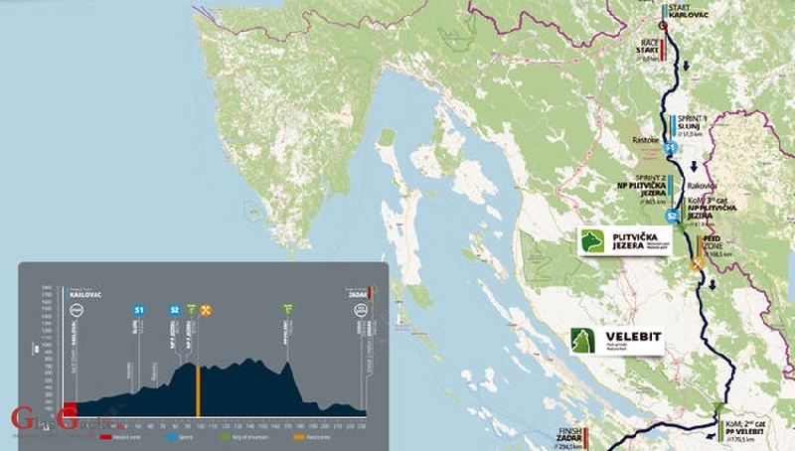This screenshot has height=451, width=795.
Task: Click direction arrow above Rakovica label
Action: 694,166
